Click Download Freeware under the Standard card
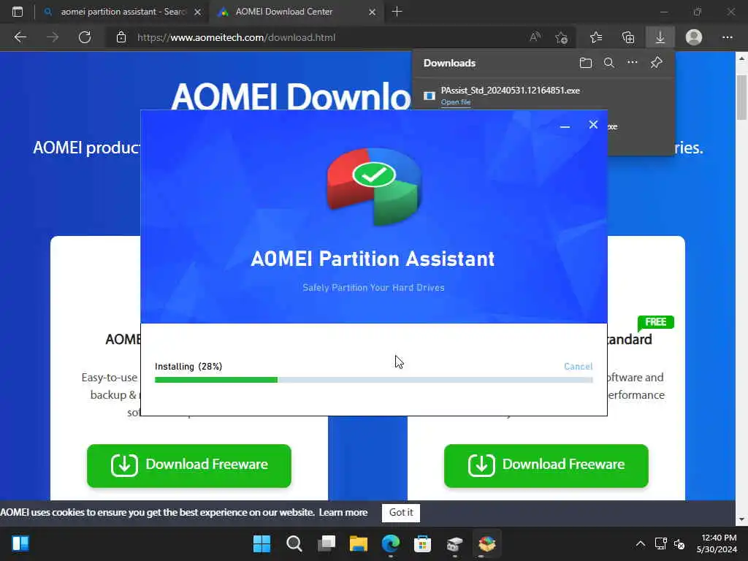This screenshot has height=561, width=748. coord(546,465)
